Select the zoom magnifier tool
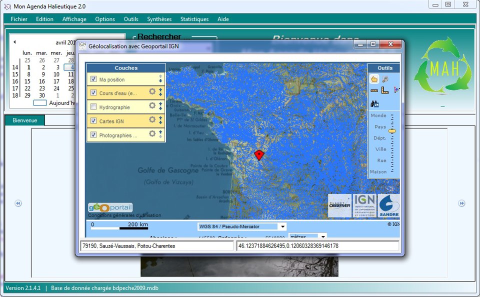Viewport: 480px width, 297px height. point(385,79)
